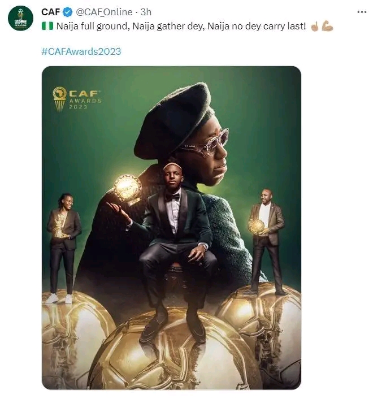The width and height of the screenshot is (369, 399).
Task: Select the tweet text starting "Naija full ground"
Action: (181, 27)
